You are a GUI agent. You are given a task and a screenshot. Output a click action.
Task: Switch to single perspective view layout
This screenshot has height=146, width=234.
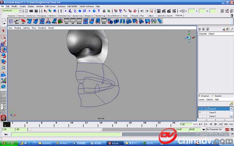tap(4, 94)
